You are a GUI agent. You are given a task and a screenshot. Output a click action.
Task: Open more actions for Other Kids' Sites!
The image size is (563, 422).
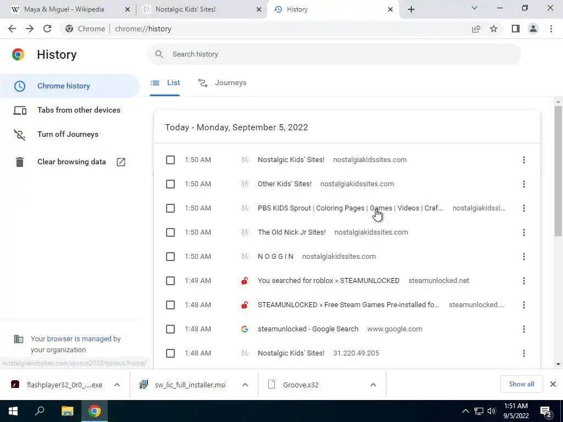pos(523,184)
